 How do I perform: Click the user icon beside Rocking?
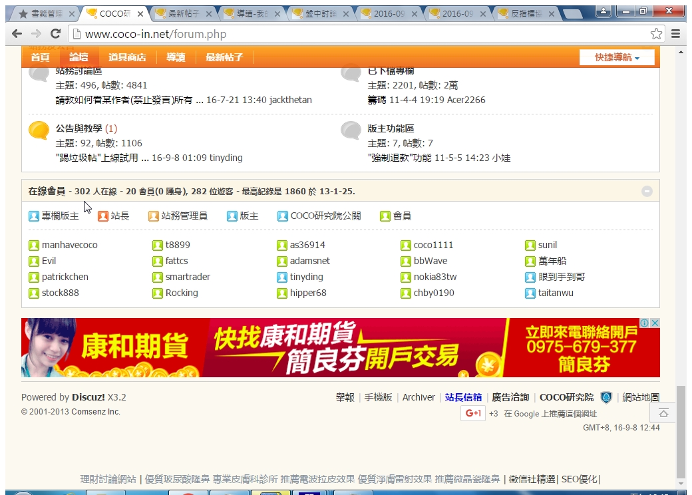click(x=158, y=293)
